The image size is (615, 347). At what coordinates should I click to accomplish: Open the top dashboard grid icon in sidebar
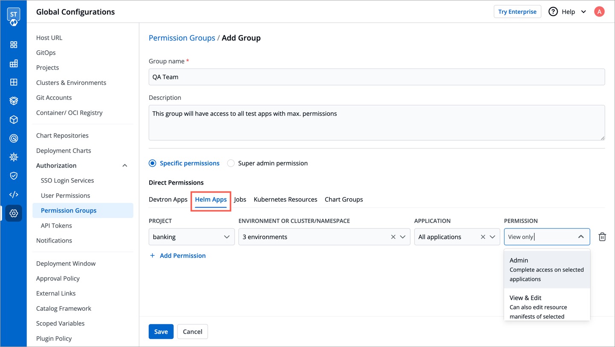tap(14, 45)
